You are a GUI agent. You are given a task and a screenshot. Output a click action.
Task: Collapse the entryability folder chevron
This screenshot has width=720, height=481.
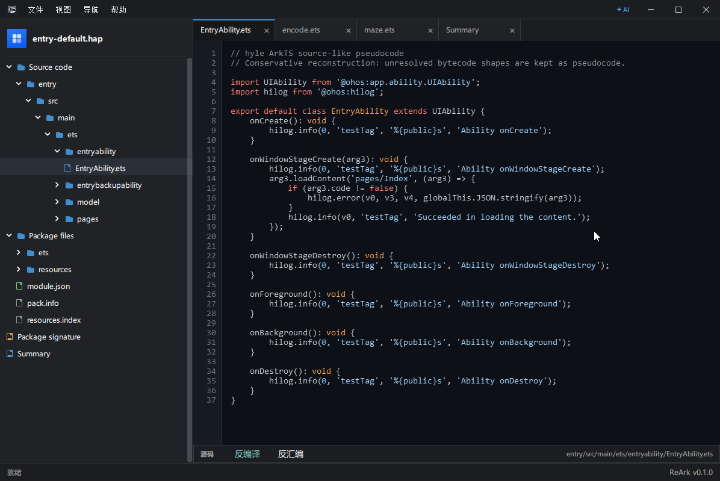coord(57,151)
